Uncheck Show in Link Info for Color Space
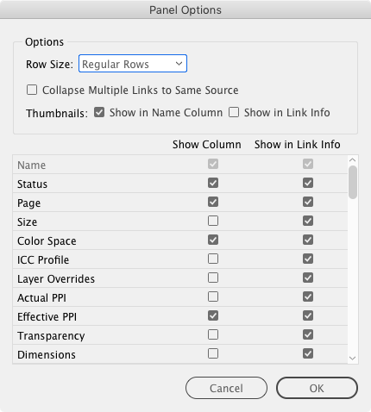 [308, 240]
